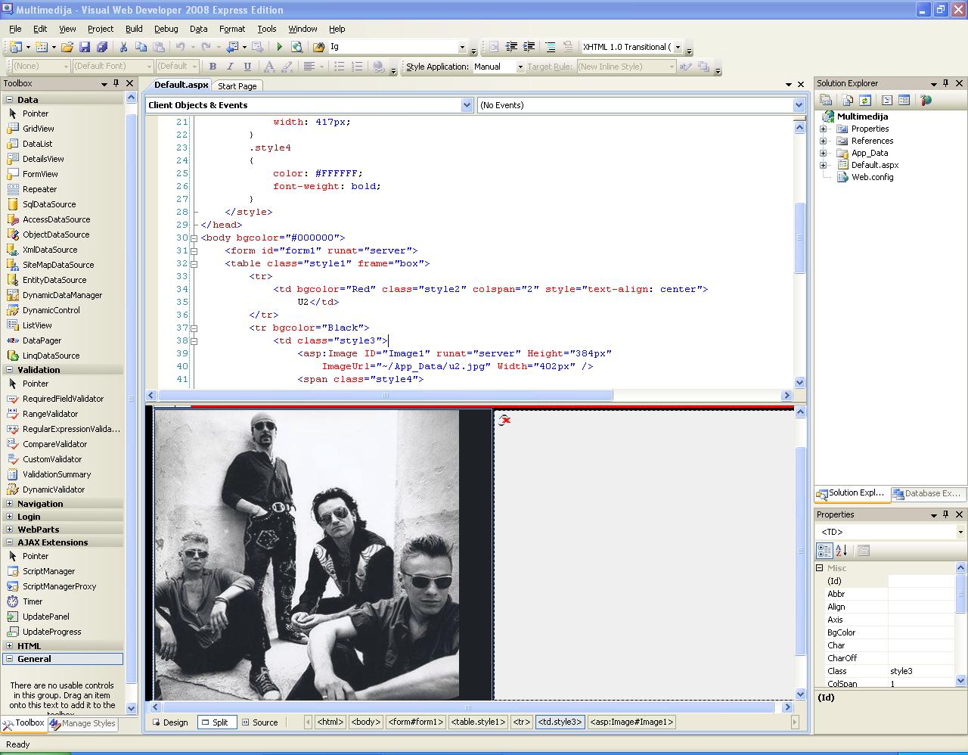The image size is (968, 755).
Task: Expand the Navigation toolbox section
Action: [x=9, y=504]
